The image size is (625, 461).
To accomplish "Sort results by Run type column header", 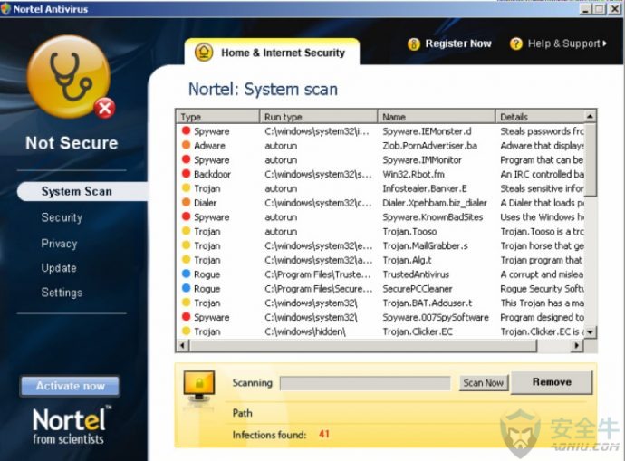I will click(319, 117).
